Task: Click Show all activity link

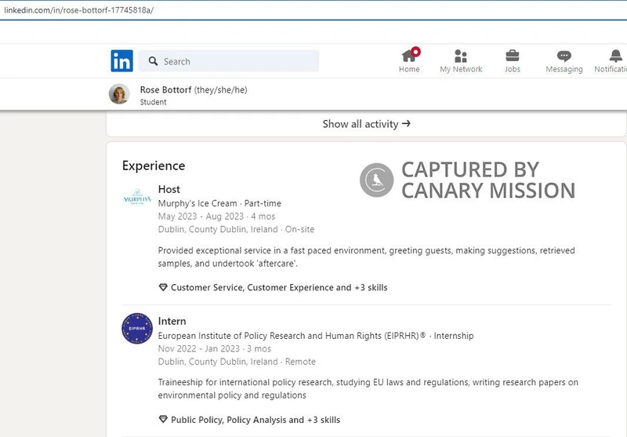Action: pos(366,124)
